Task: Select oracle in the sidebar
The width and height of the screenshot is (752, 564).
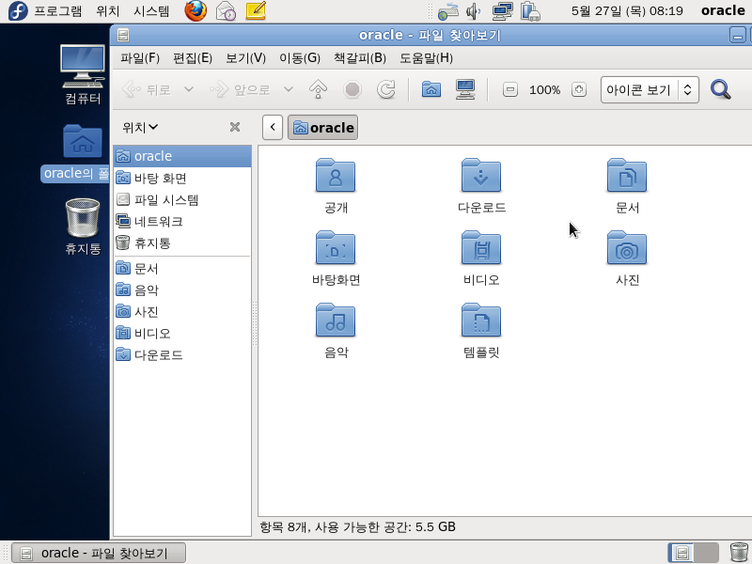Action: coord(182,156)
